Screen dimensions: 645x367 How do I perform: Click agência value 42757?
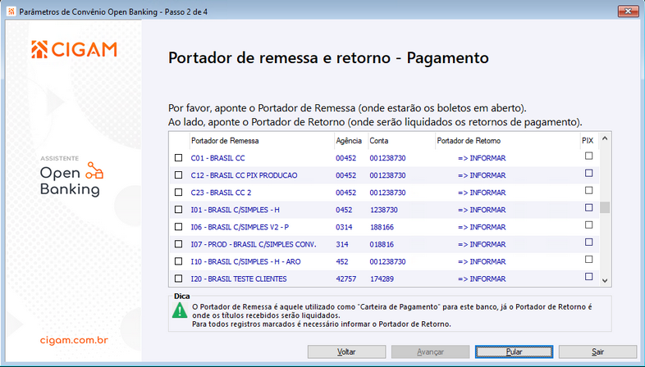(x=346, y=279)
